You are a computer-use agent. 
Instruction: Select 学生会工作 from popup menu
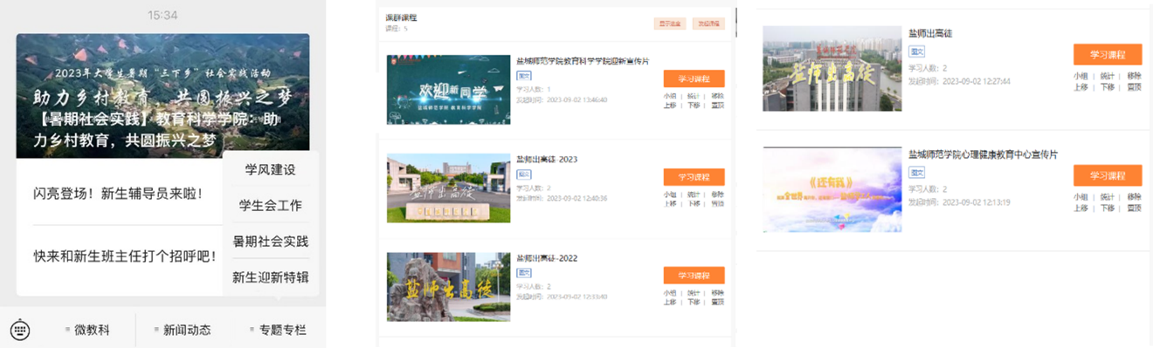270,206
